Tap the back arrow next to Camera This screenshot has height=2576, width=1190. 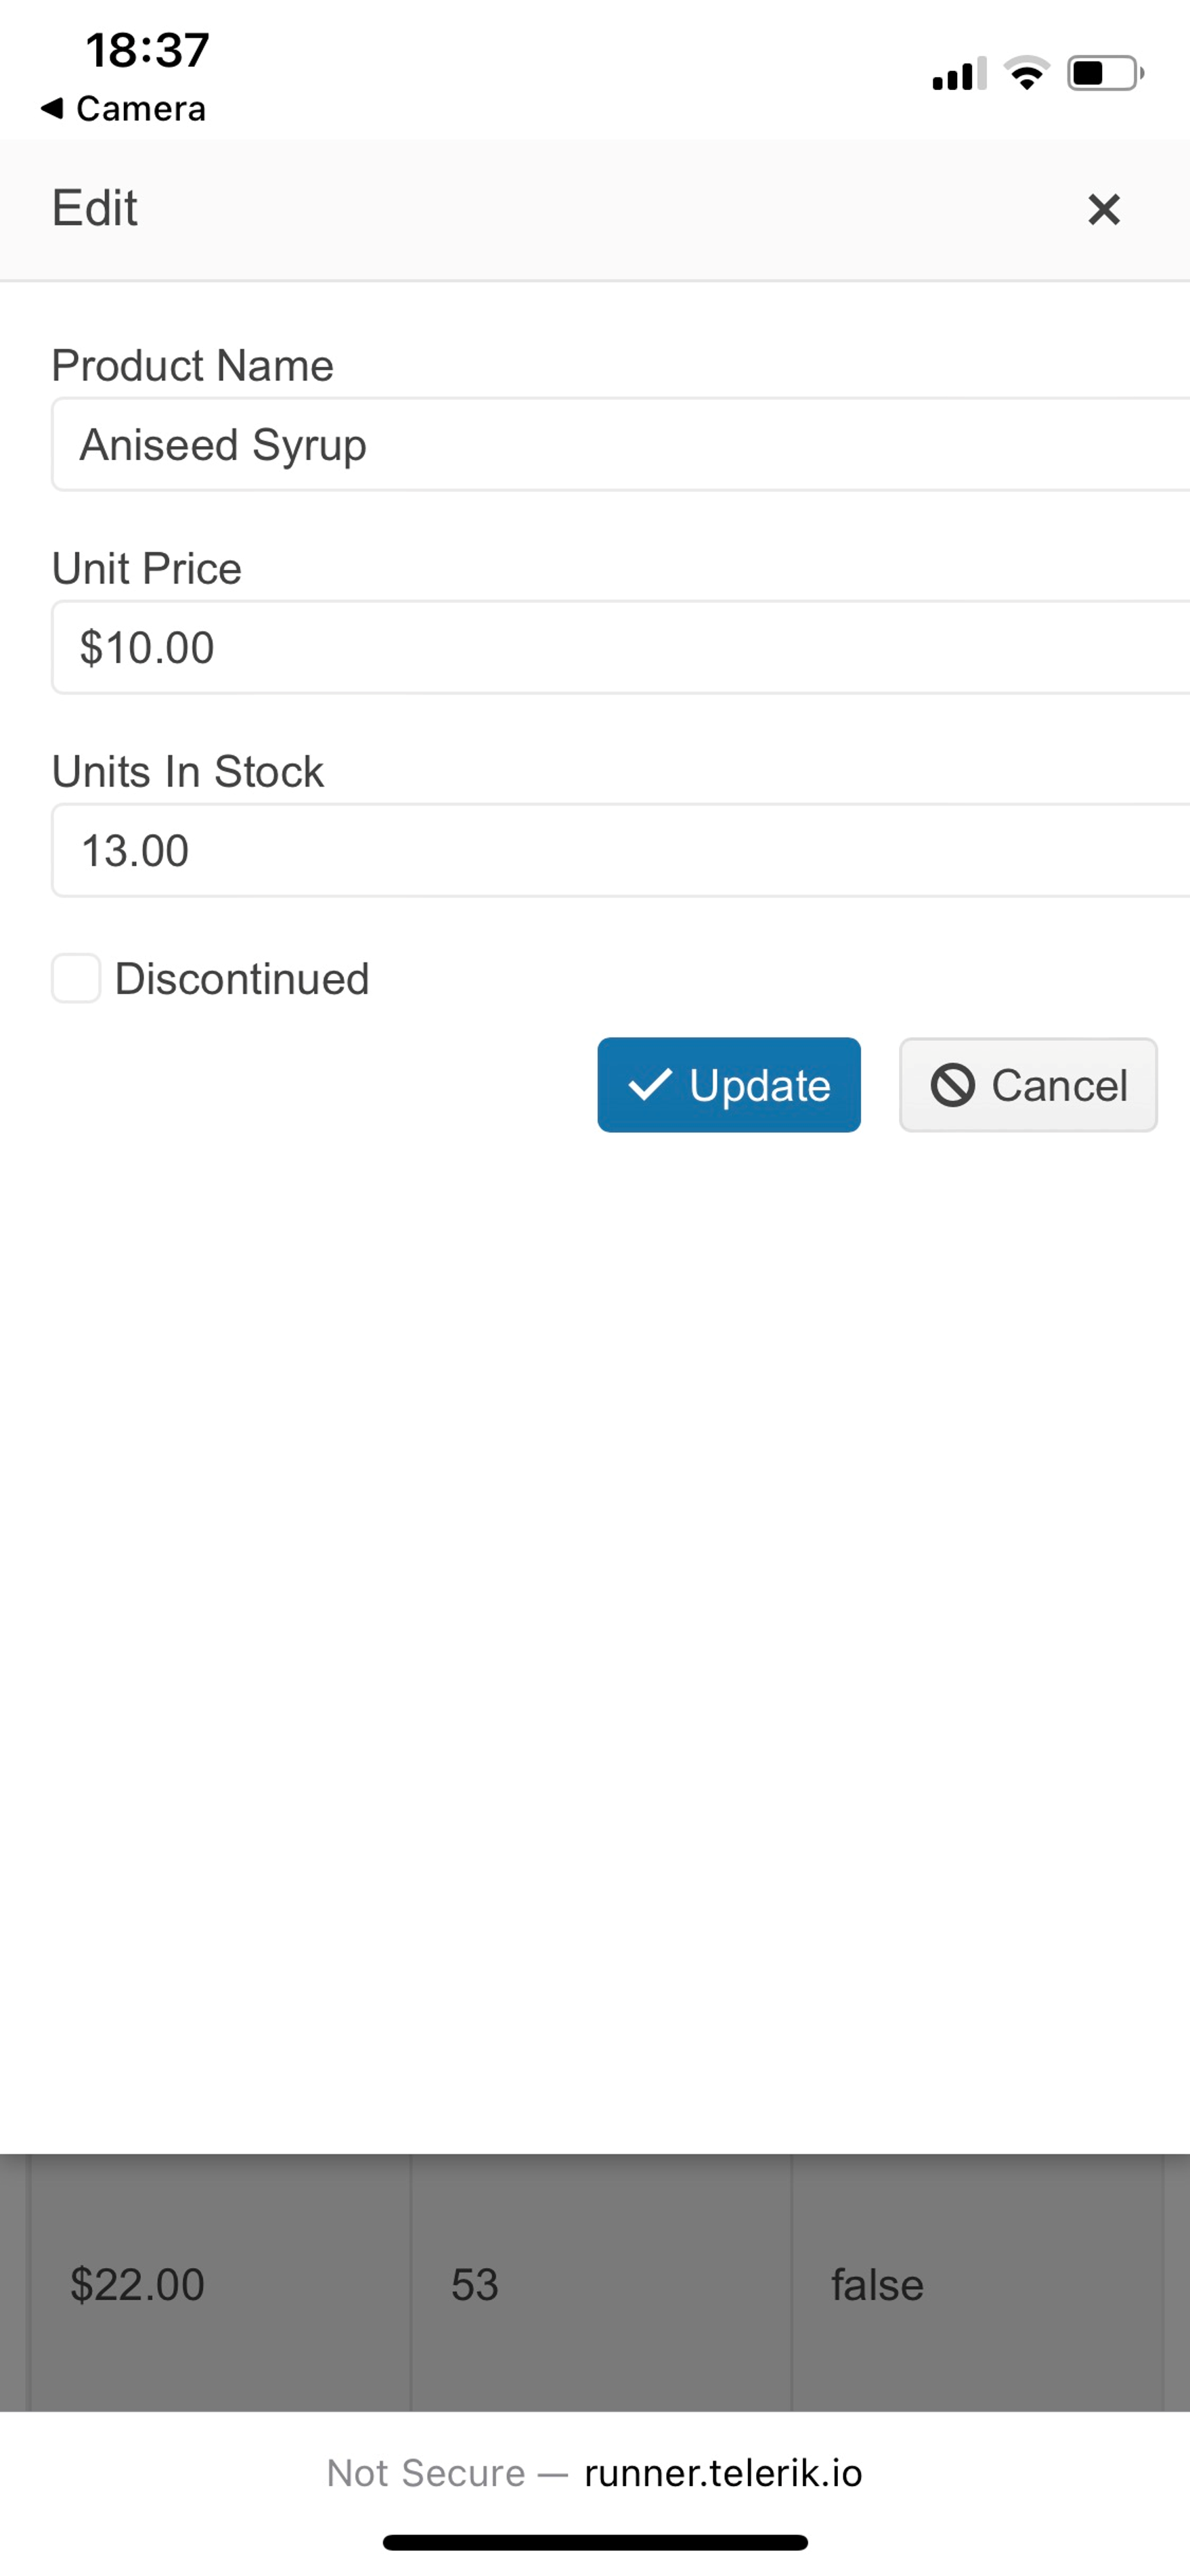[52, 108]
